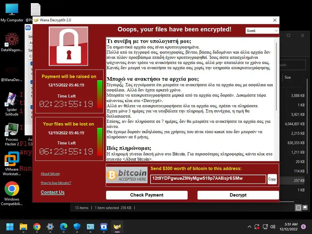The image size is (312, 234).
Task: Click the volume speaker tray icon
Action: 273,227
